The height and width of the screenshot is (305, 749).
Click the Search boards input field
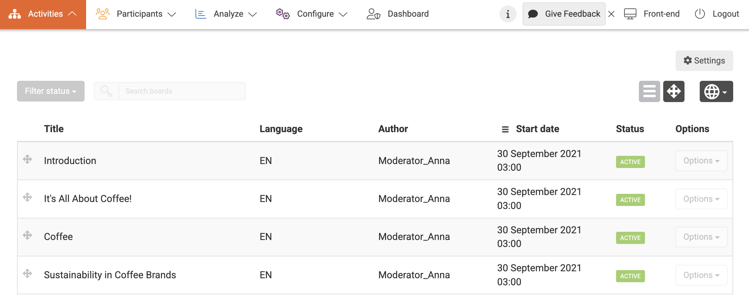coord(182,91)
